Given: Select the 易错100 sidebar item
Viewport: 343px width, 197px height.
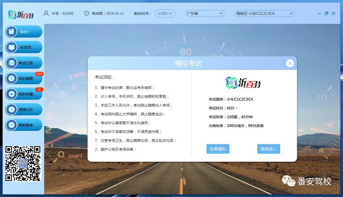Looking at the screenshot, I should 24,110.
